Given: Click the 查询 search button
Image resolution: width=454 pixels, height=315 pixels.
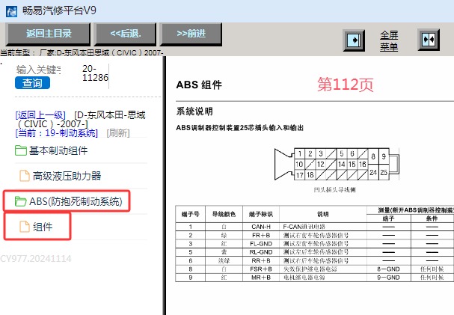Looking at the screenshot, I should coord(32,83).
